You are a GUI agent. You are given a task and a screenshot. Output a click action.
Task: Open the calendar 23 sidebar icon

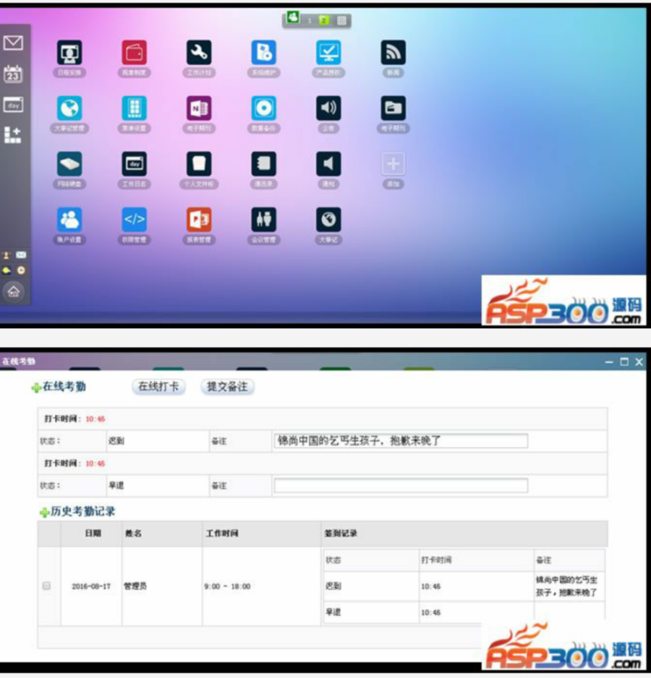(13, 74)
